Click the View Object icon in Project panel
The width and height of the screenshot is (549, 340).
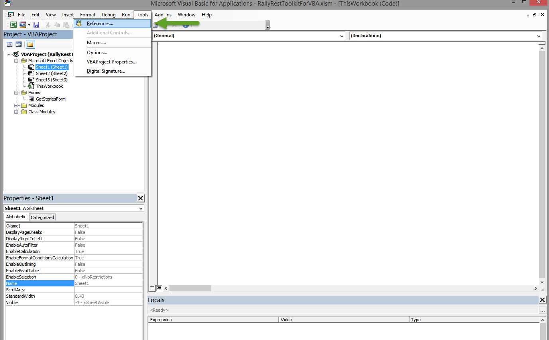pyautogui.click(x=18, y=44)
